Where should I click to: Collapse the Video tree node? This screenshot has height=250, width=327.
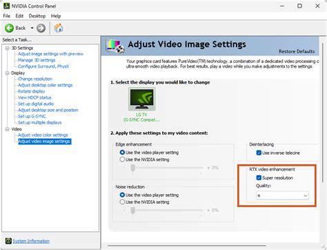pyautogui.click(x=7, y=129)
